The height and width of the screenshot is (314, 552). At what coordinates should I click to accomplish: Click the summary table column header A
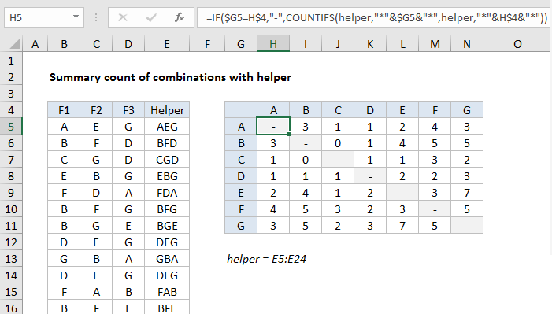[x=273, y=110]
